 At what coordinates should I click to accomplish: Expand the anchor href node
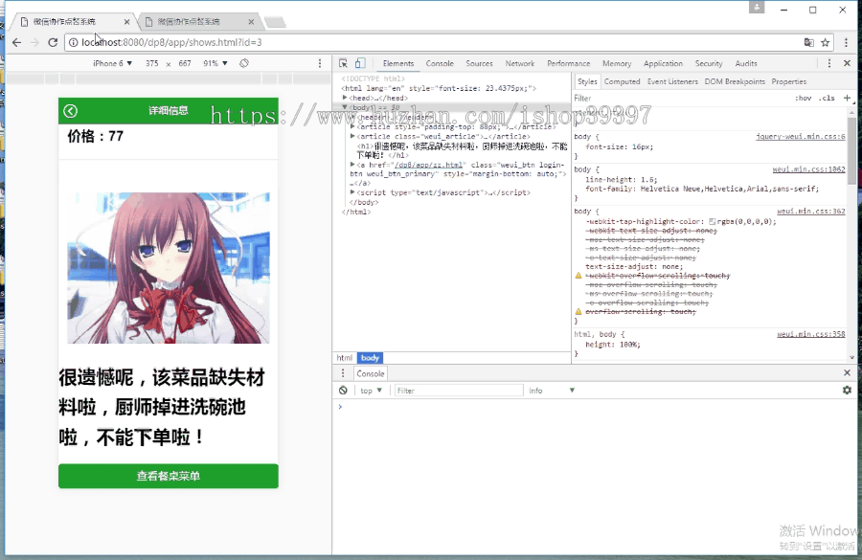coord(352,165)
